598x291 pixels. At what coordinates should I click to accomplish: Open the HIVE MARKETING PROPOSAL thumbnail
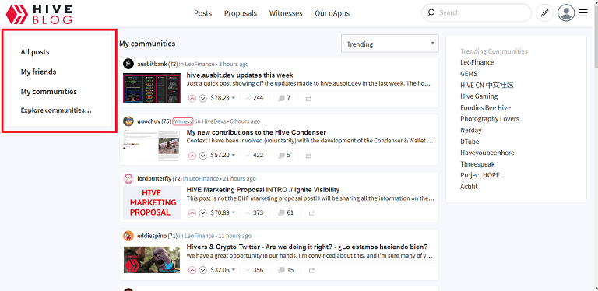coord(152,202)
